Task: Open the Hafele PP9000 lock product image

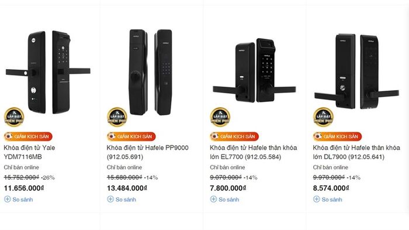Action: pos(151,72)
